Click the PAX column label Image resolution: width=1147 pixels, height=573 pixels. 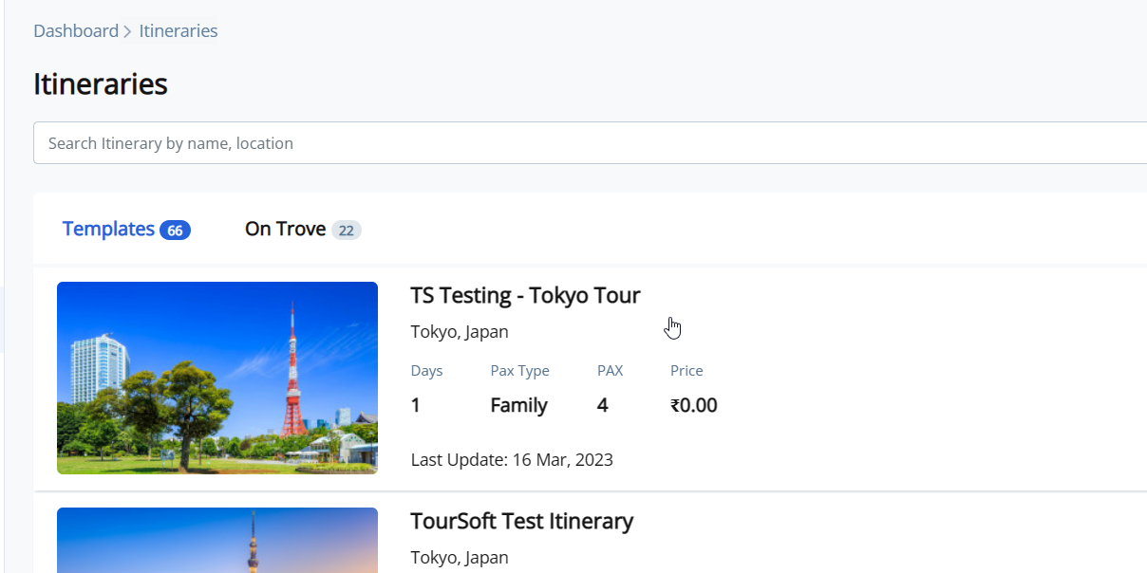[x=610, y=371]
